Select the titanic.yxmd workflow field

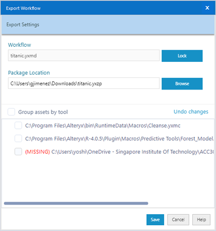pyautogui.click(x=84, y=55)
